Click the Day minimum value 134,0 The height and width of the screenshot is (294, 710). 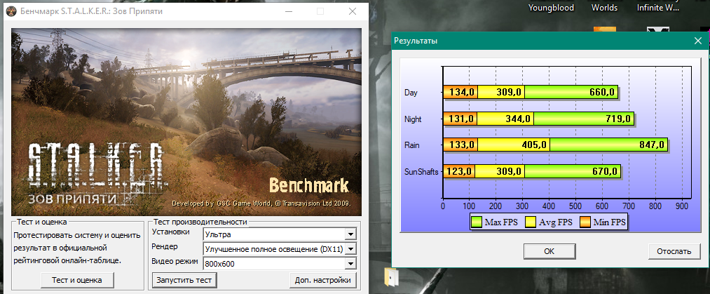[462, 93]
